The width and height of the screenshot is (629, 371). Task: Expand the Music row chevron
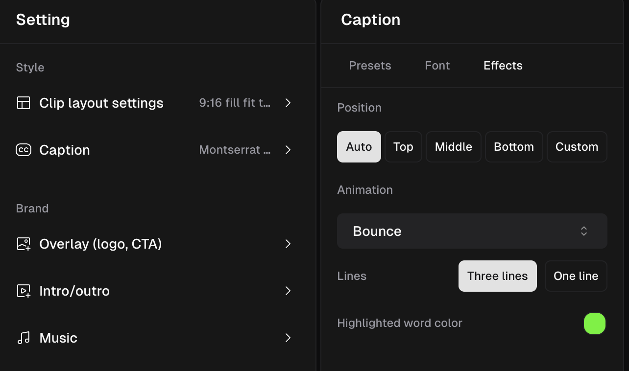tap(288, 338)
